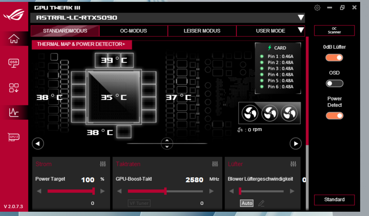The width and height of the screenshot is (369, 216).
Task: Go to previous panel with left arrow
Action: point(38,144)
